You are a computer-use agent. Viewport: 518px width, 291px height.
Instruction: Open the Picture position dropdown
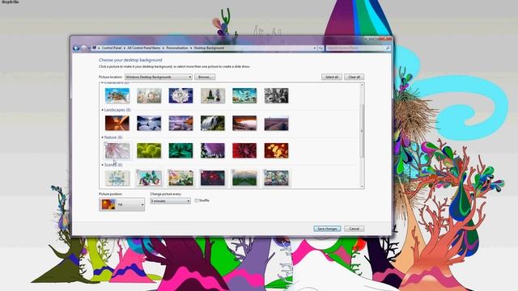121,205
